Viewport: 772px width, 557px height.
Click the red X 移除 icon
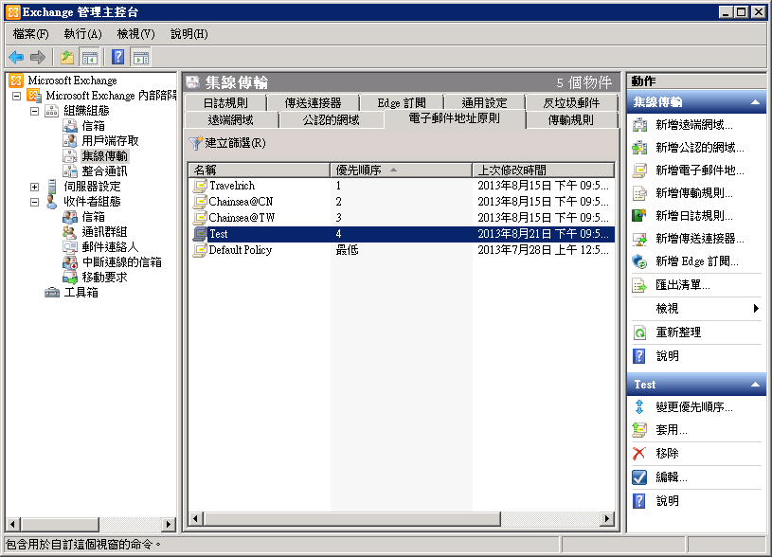639,453
